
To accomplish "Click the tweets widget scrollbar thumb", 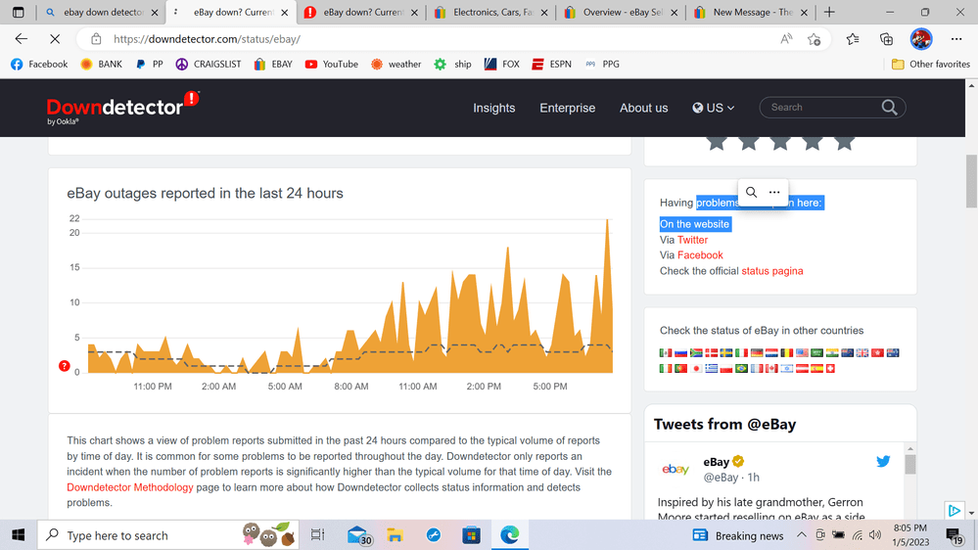I will pos(910,465).
